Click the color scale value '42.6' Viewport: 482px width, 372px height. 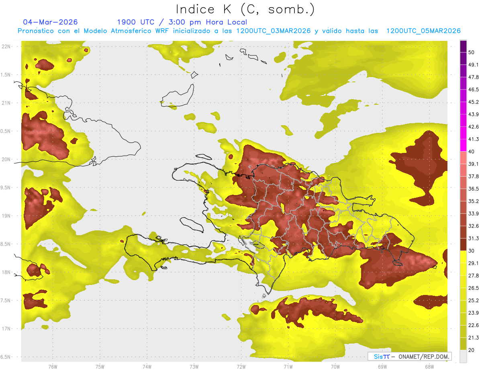[474, 127]
